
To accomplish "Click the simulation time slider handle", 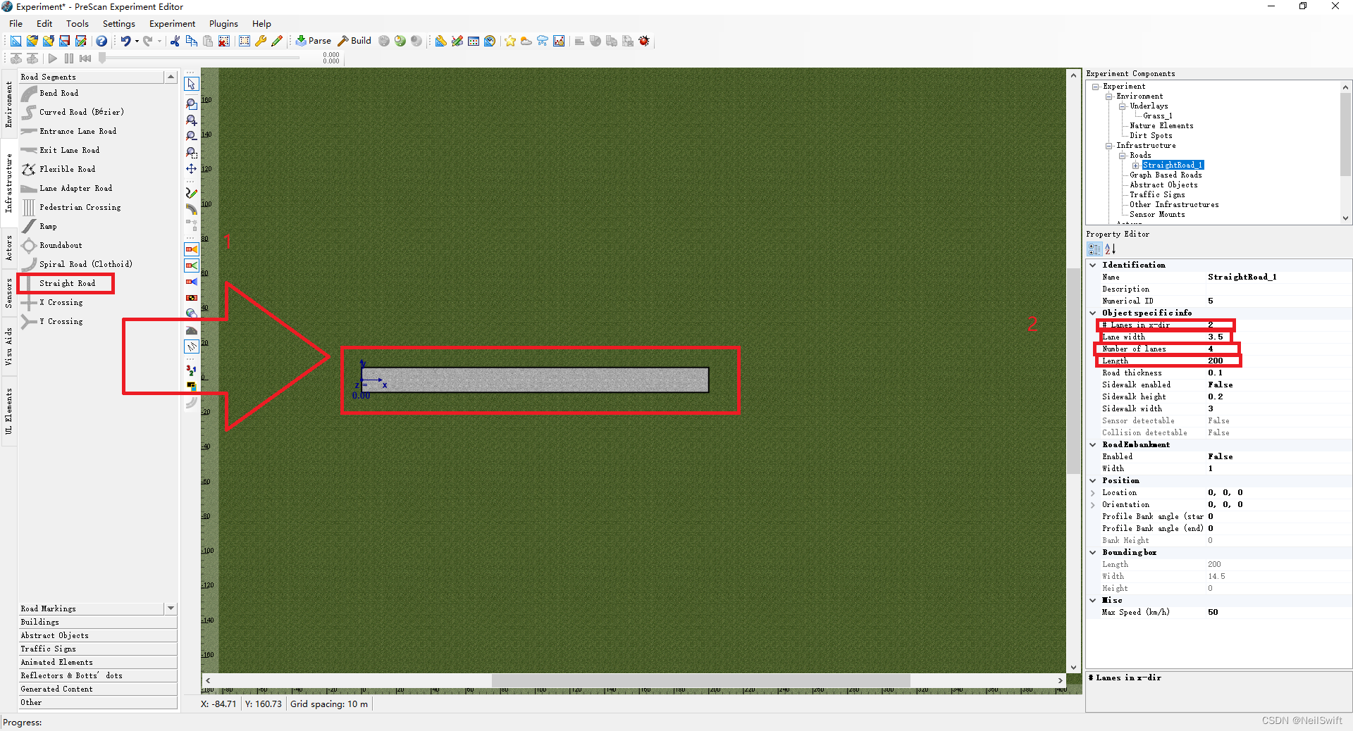I will click(x=102, y=58).
